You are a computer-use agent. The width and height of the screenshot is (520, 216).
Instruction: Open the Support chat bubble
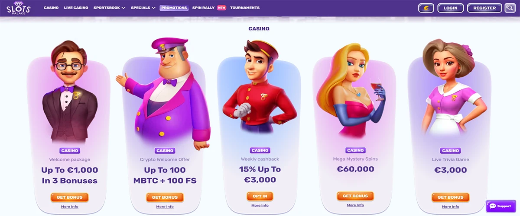pos(500,206)
